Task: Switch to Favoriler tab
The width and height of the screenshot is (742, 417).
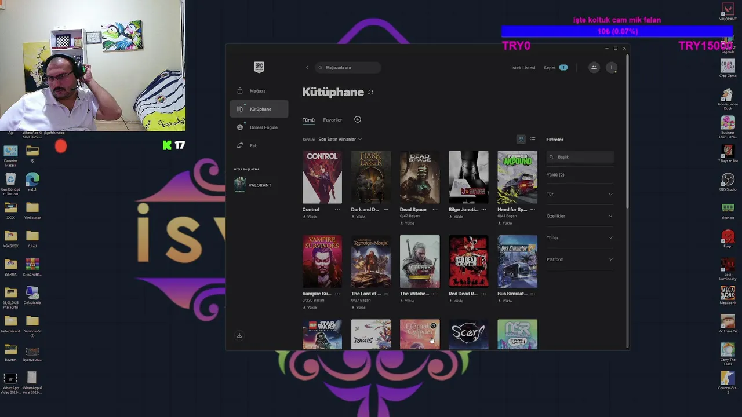Action: [332, 120]
